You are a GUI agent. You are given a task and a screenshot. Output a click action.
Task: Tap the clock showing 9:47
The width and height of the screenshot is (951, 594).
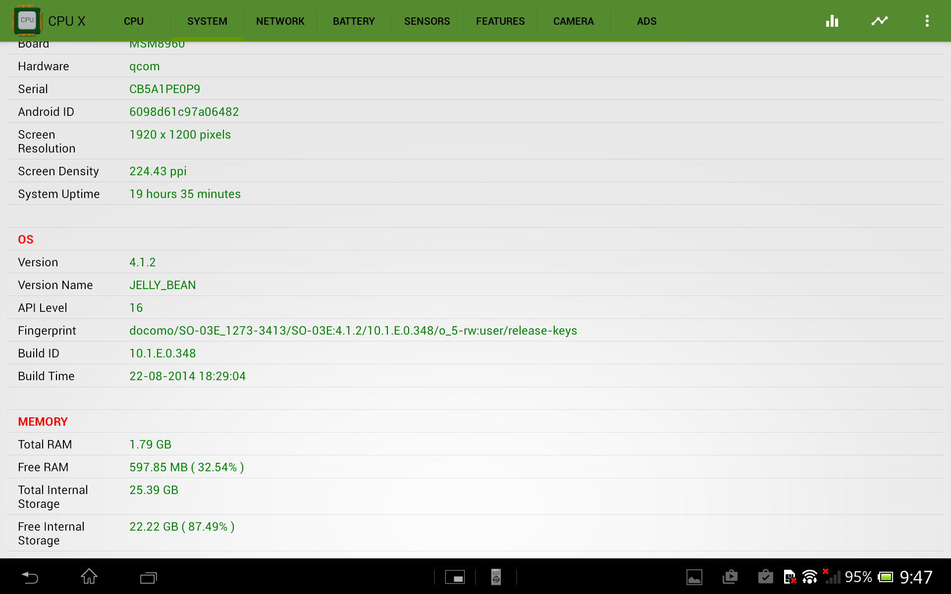point(916,577)
